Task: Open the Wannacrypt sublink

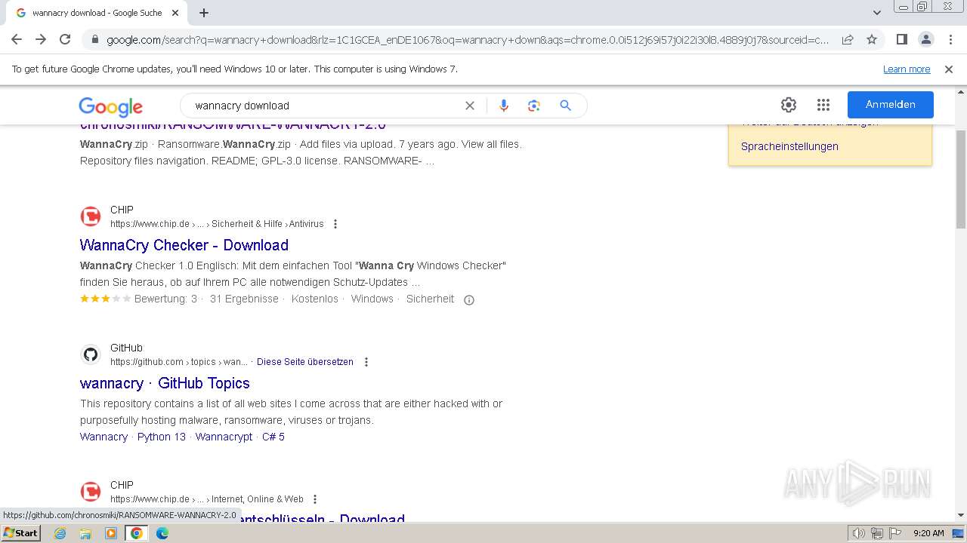Action: (x=224, y=437)
